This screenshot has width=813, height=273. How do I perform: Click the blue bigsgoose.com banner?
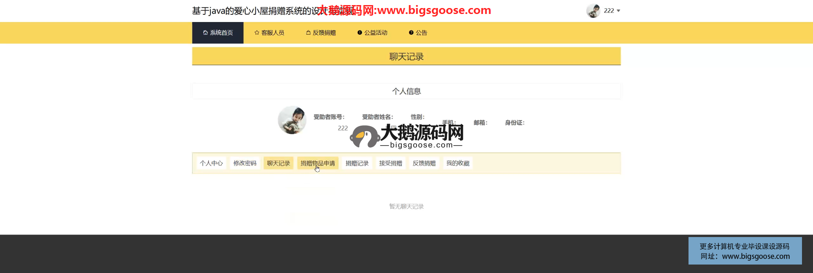pos(745,251)
